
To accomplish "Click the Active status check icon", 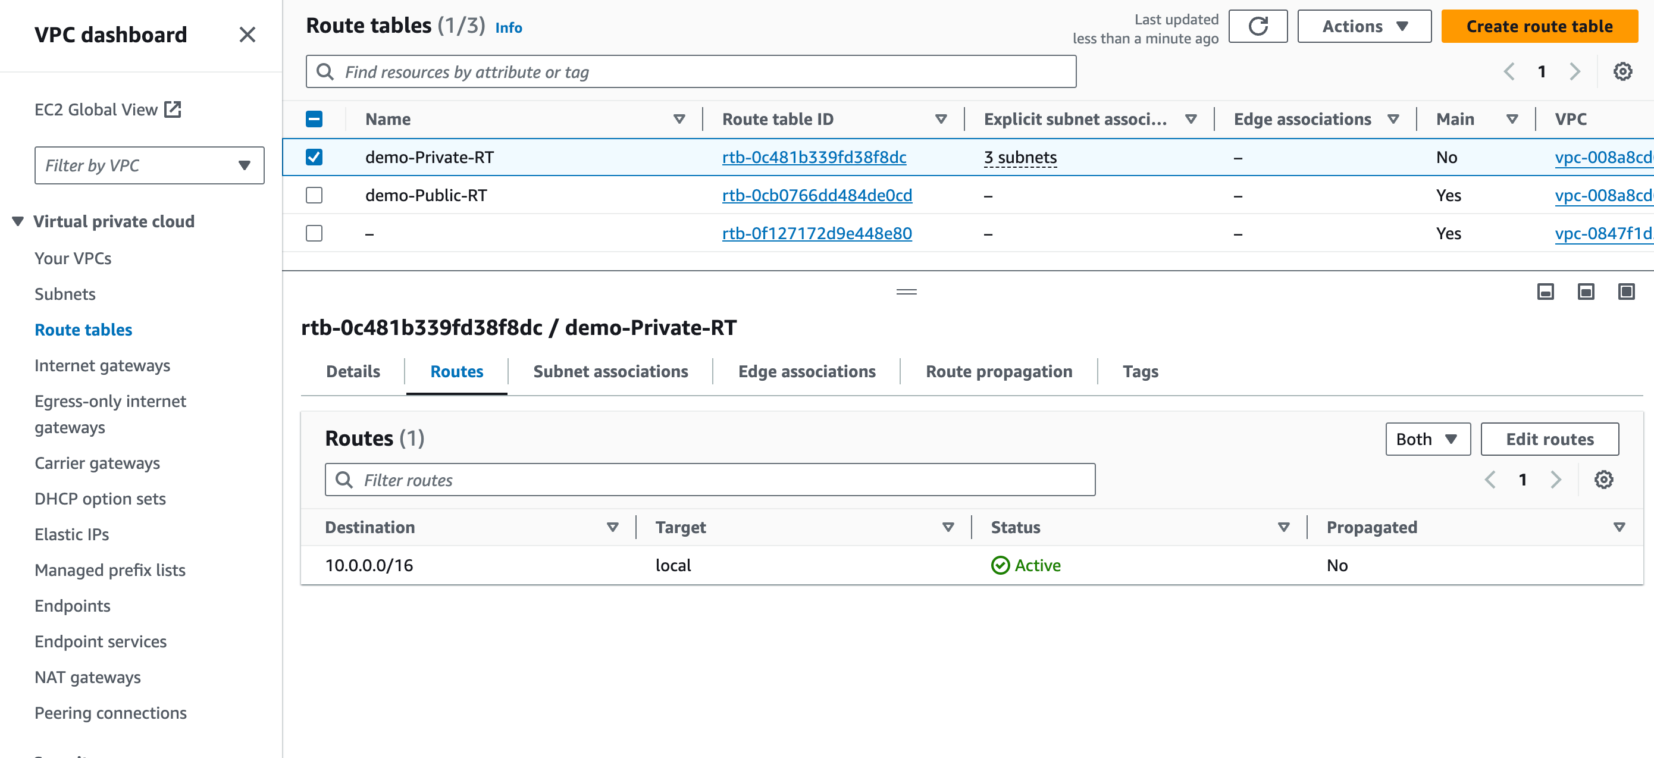I will point(1000,565).
